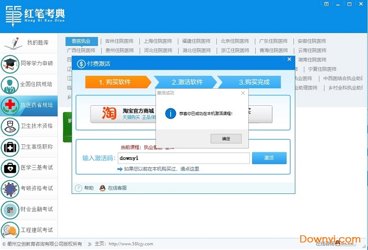This screenshot has height=250, width=368.
Task: Open the 淘宝官方商城 purchase button
Action: [123, 114]
